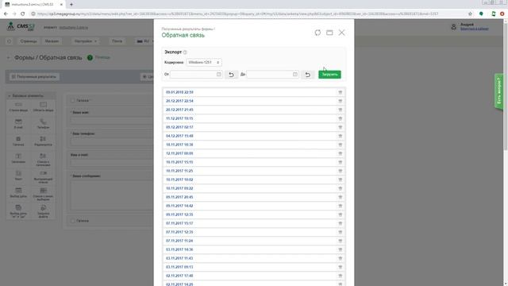
Task: Open the help hint next to Экспорт
Action: [x=185, y=52]
